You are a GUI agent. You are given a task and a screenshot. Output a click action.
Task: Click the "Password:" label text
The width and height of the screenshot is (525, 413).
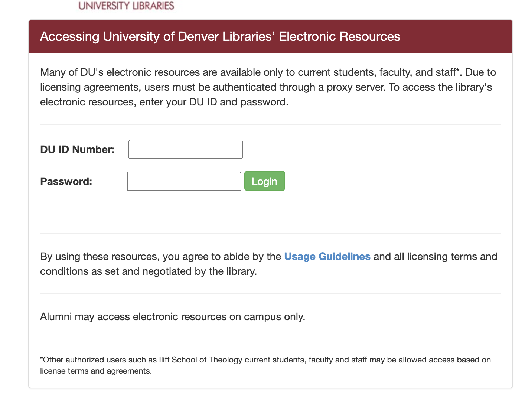coord(66,181)
